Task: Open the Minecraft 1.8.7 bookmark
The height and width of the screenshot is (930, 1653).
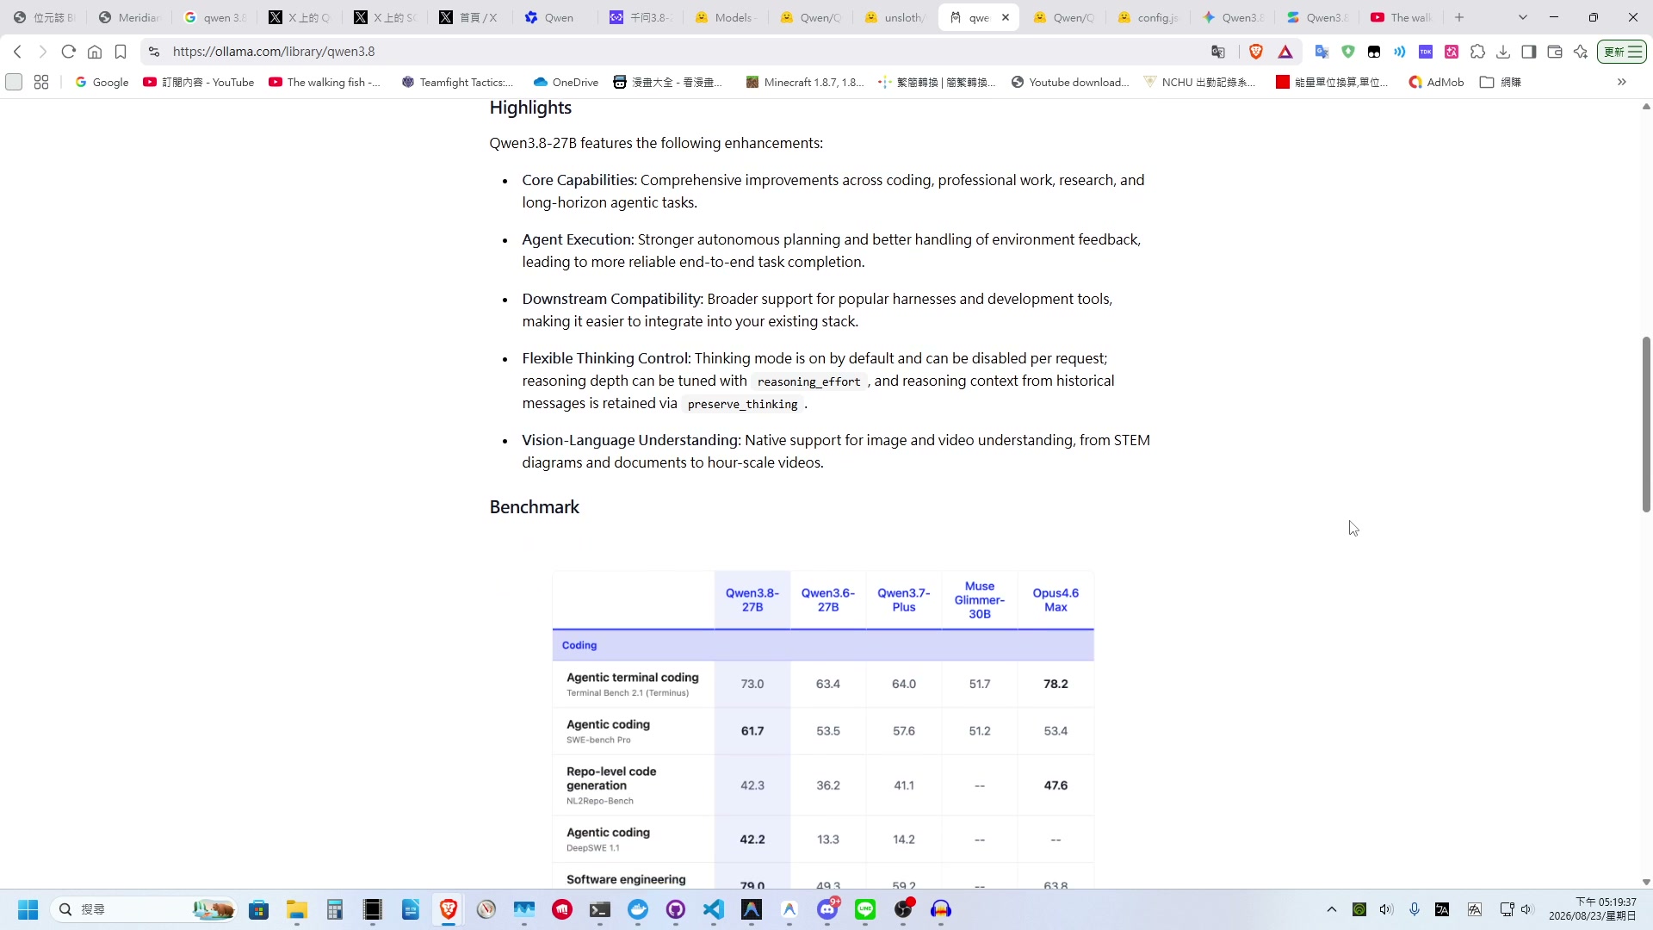Action: pyautogui.click(x=805, y=82)
